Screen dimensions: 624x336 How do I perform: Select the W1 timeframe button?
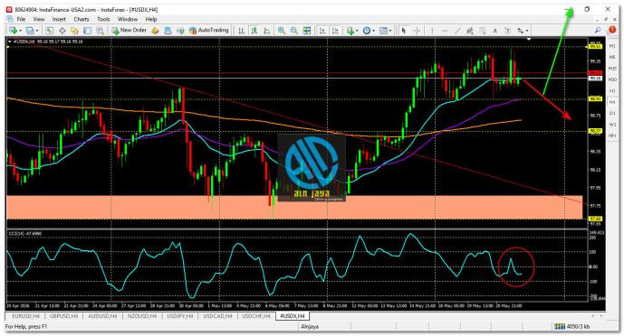click(x=612, y=125)
